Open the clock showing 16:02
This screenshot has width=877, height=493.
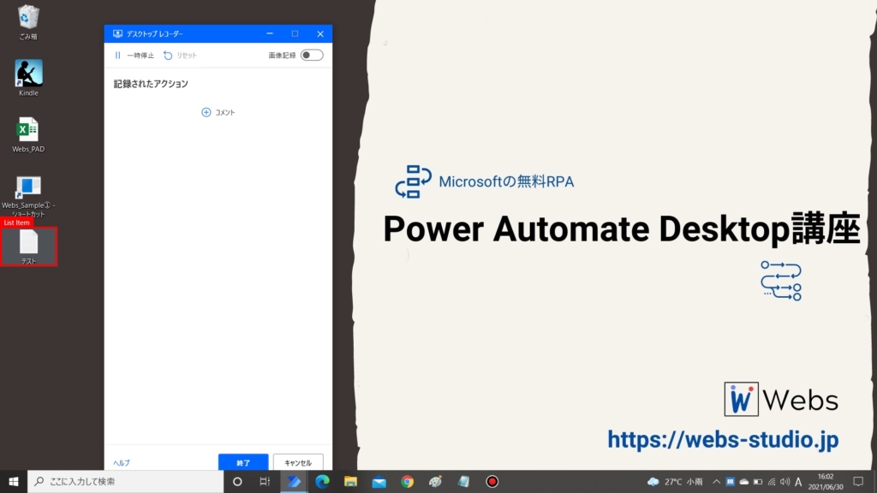tap(826, 481)
